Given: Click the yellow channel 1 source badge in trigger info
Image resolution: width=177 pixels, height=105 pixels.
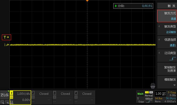Looking at the screenshot, I should [147, 92].
